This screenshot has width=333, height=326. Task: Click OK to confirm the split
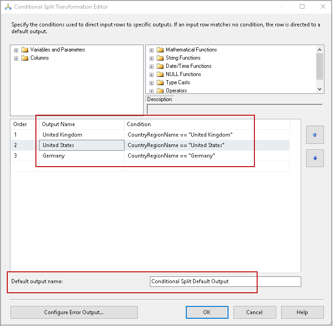pyautogui.click(x=207, y=312)
